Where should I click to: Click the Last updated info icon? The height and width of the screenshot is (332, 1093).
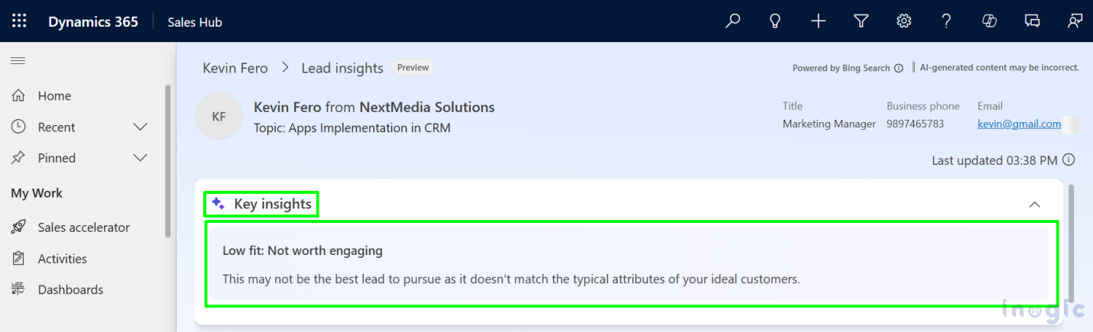(1069, 160)
